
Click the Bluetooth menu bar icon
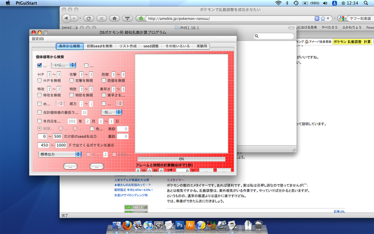coord(287,3)
